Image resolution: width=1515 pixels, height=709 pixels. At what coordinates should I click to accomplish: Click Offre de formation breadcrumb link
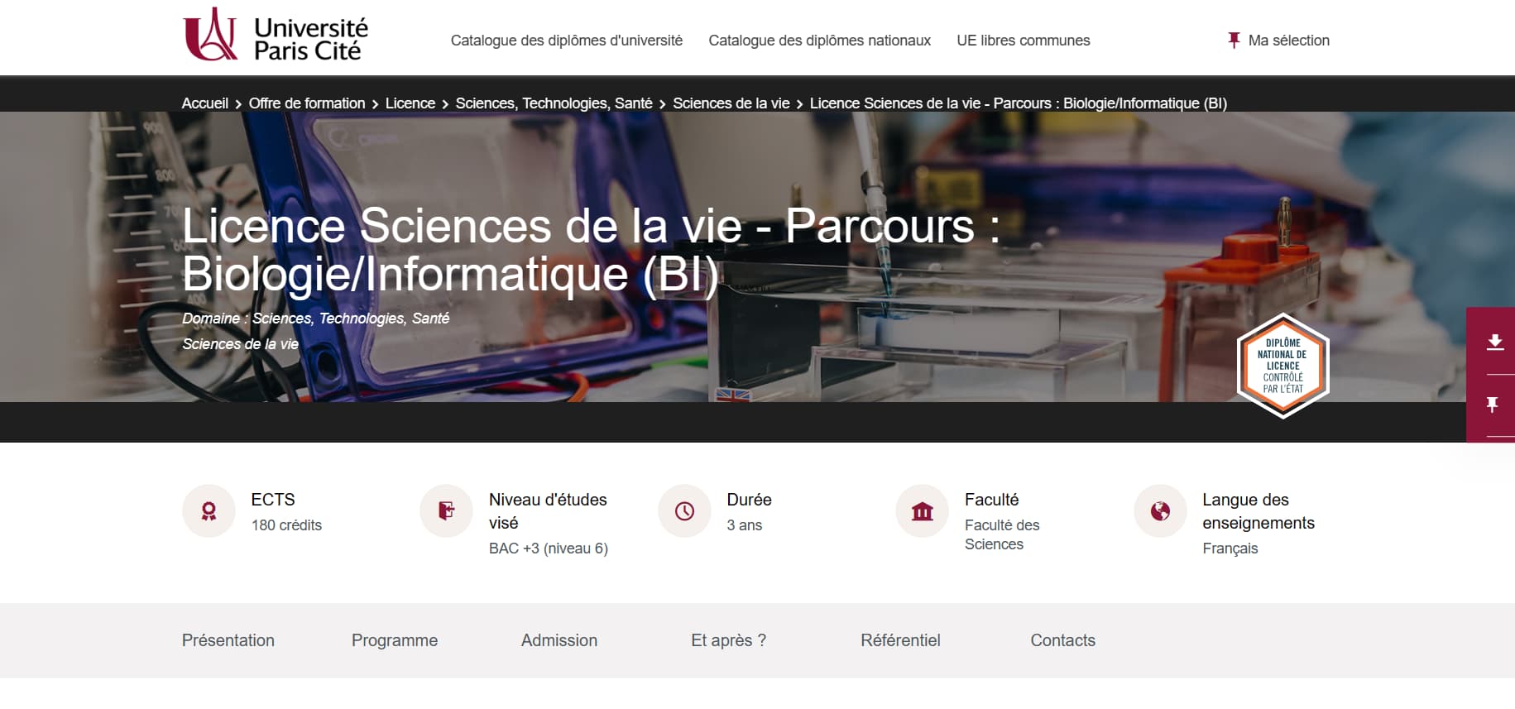(x=307, y=103)
